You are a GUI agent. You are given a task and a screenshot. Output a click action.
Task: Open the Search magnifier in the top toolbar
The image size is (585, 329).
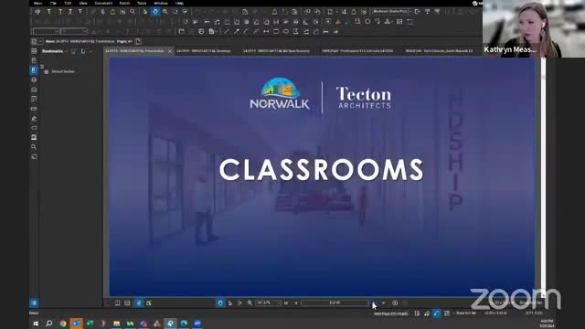point(133,12)
